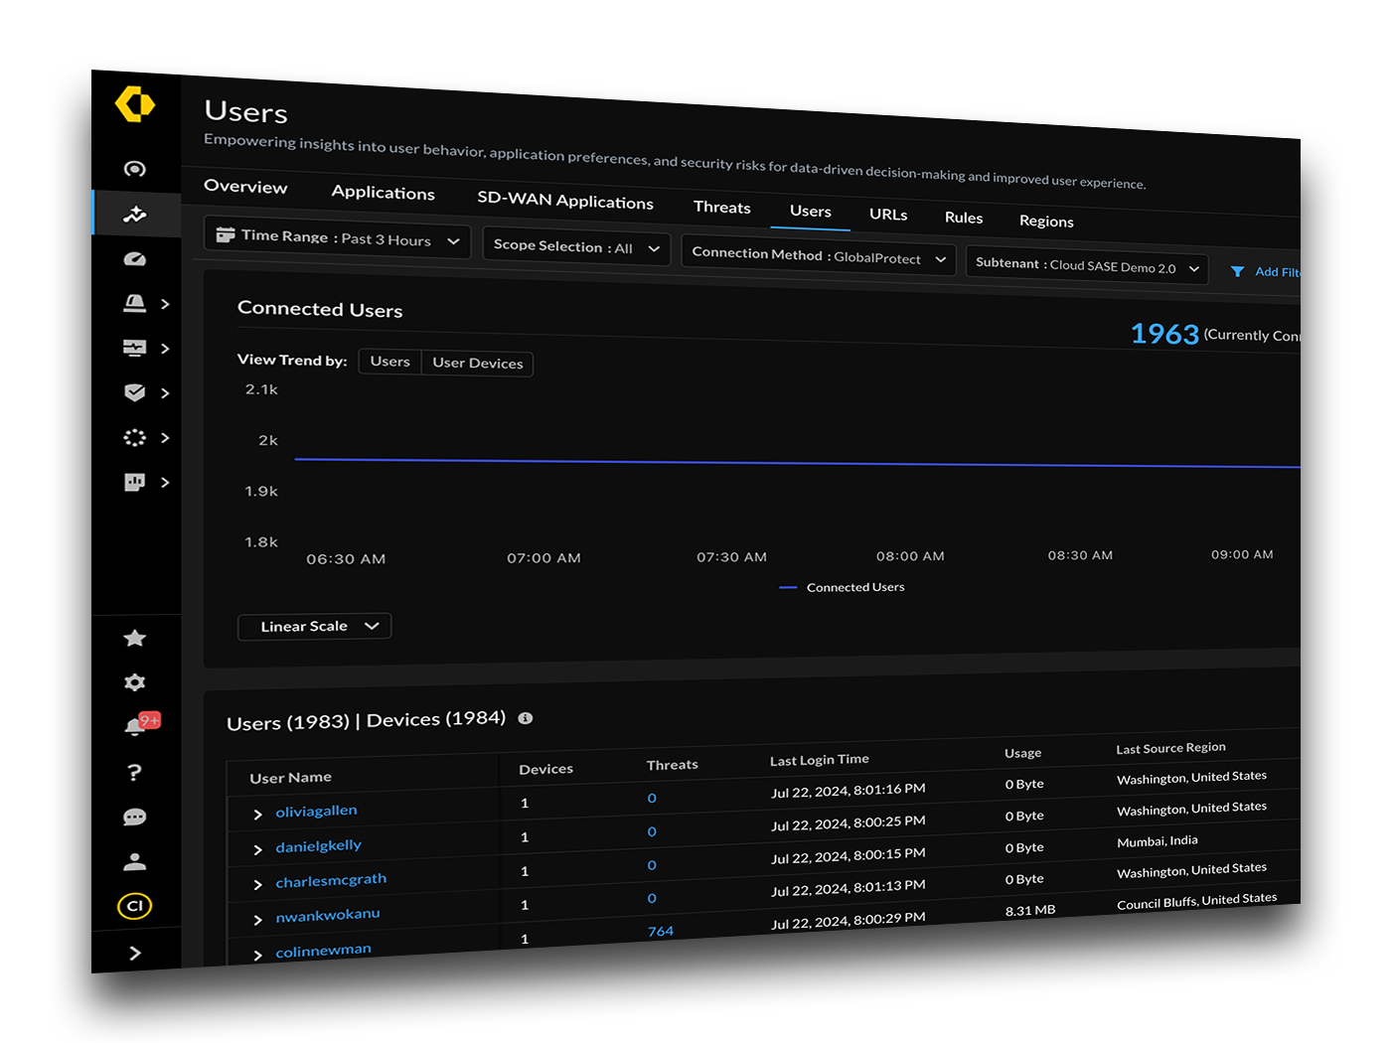
Task: Switch to the Threats tab
Action: point(721,207)
